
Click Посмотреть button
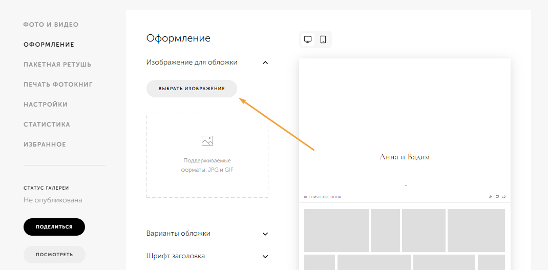54,255
